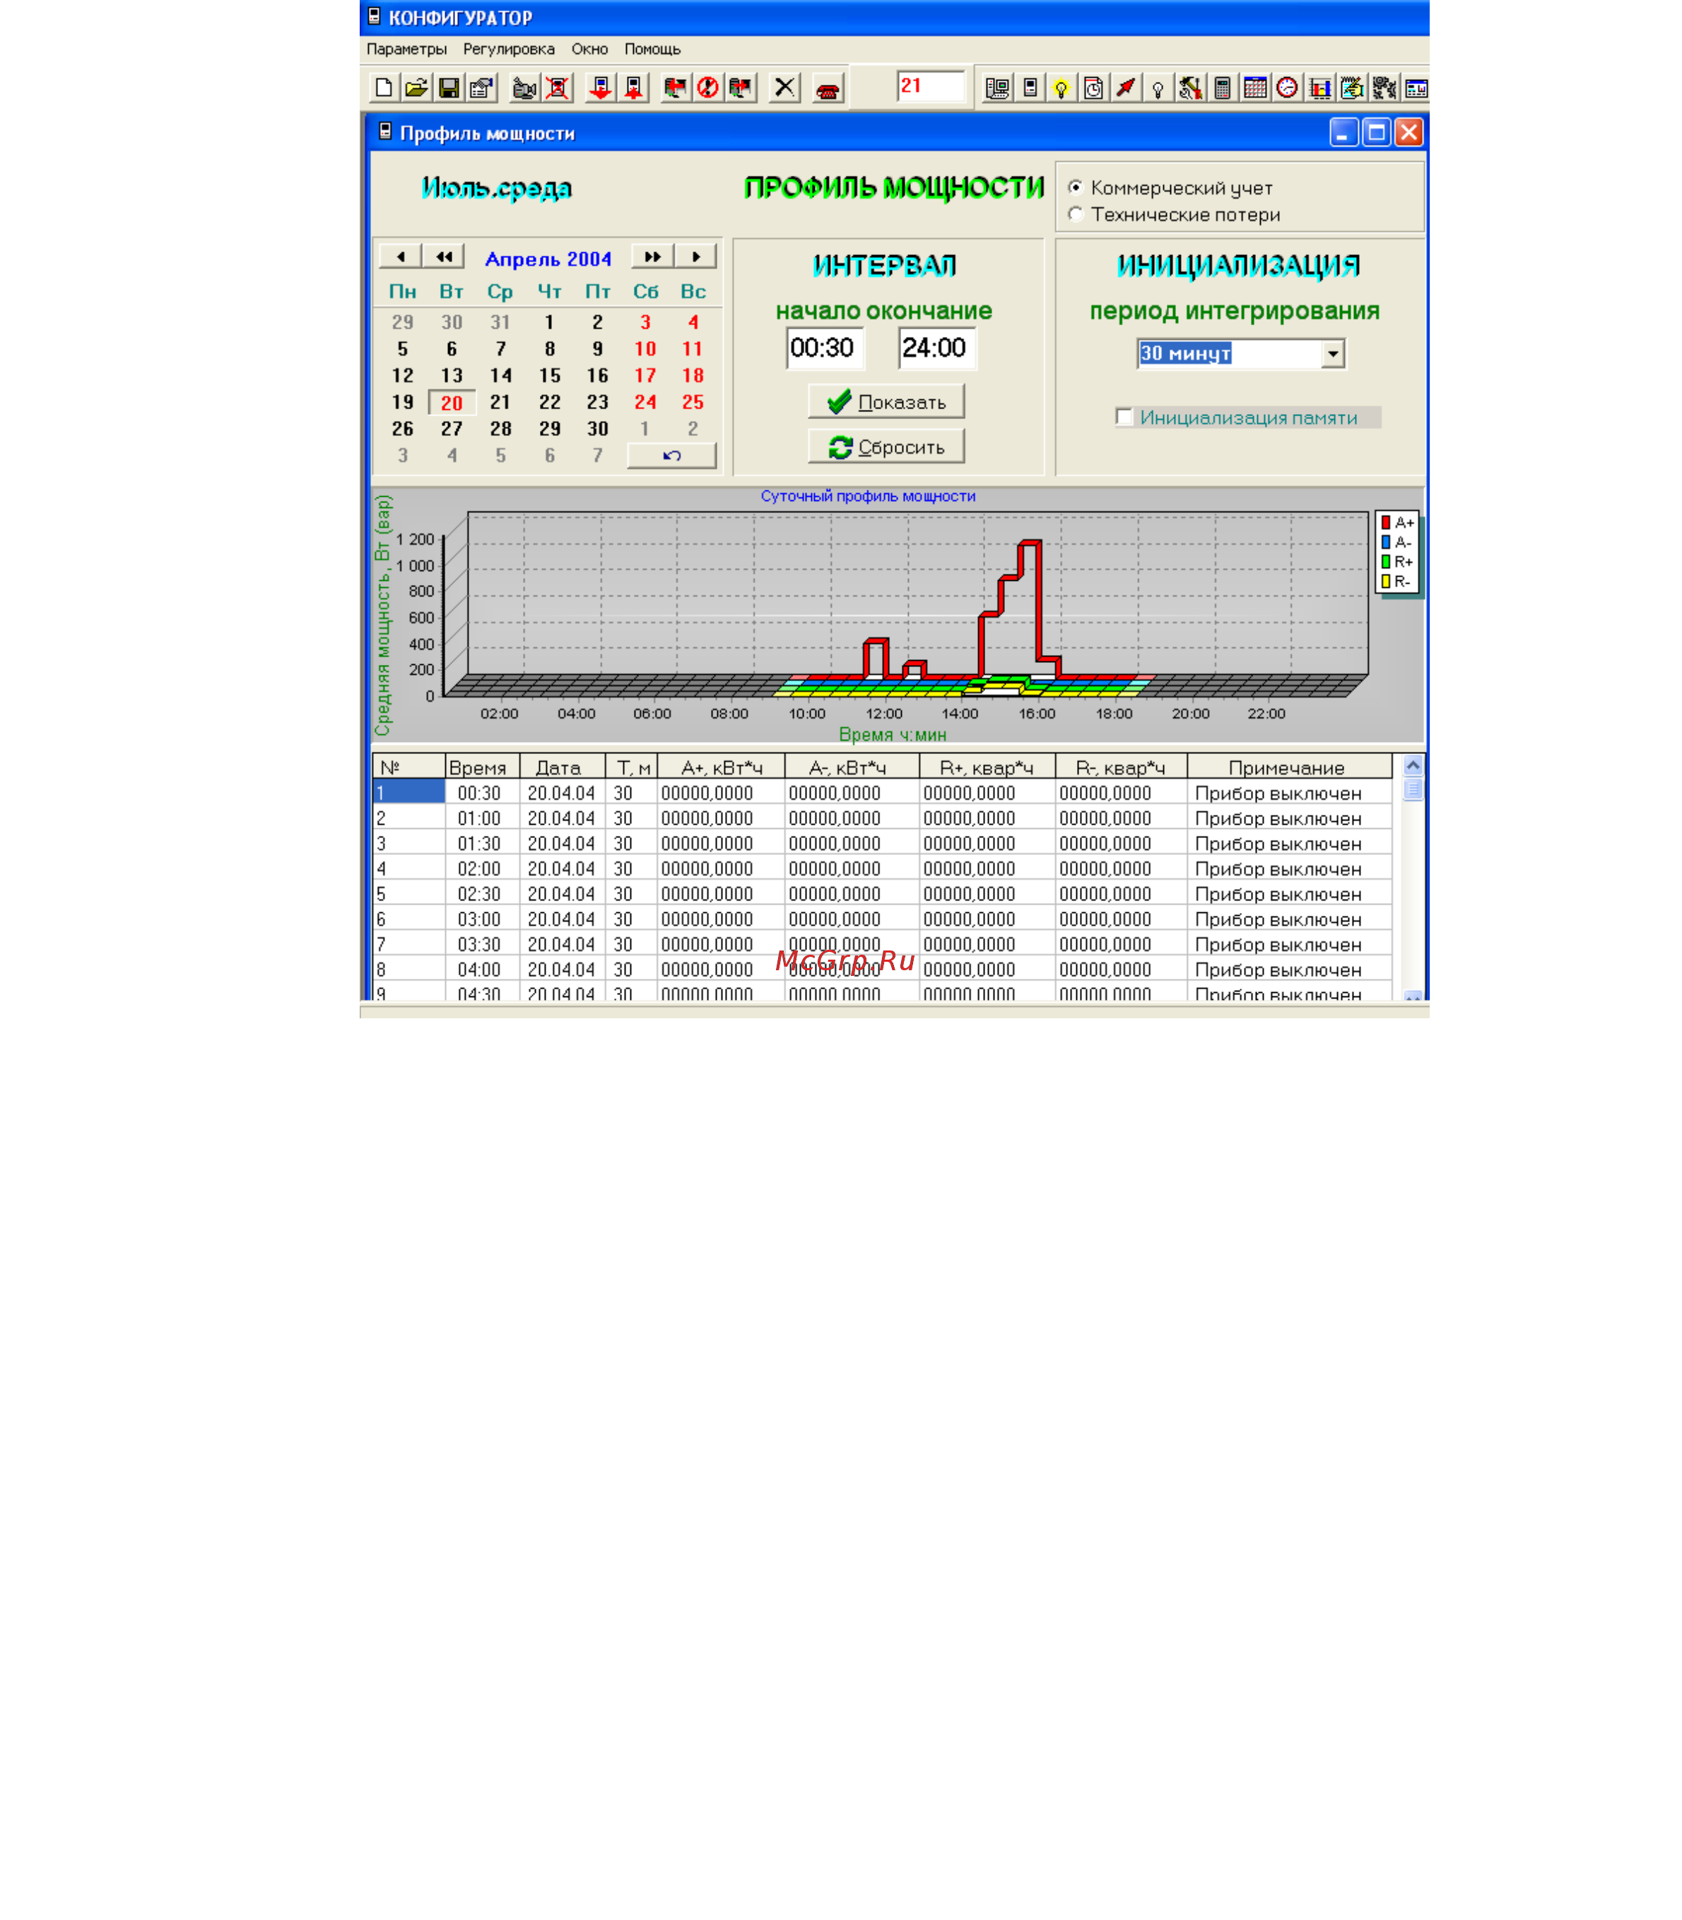The height and width of the screenshot is (1920, 1682).
Task: Click the black X cancel toolbar icon
Action: pos(784,88)
